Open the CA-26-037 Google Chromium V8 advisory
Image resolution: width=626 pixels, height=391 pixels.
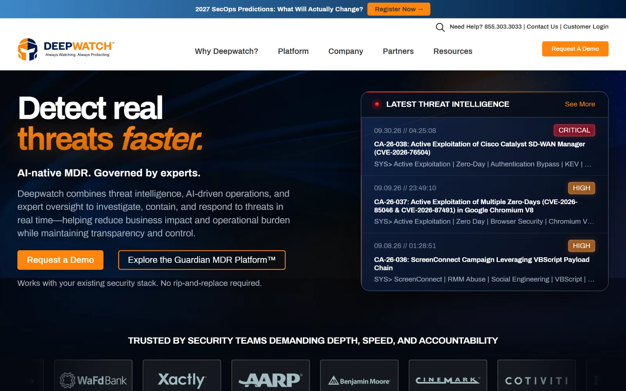tap(475, 206)
